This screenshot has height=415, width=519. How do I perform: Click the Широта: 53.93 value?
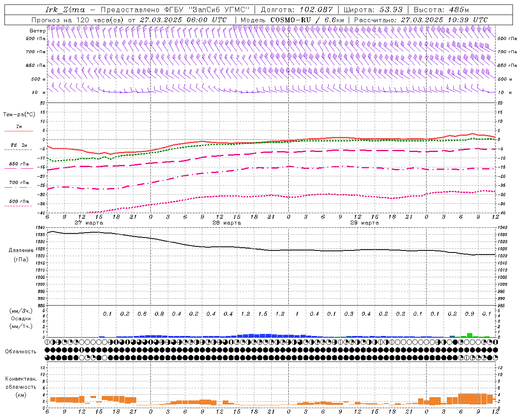click(373, 10)
